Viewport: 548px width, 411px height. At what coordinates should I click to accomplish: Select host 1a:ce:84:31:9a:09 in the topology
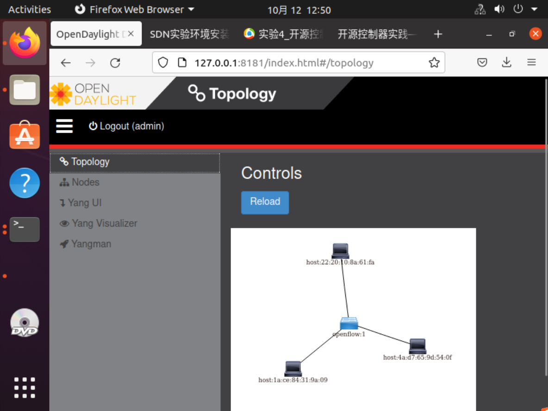293,369
